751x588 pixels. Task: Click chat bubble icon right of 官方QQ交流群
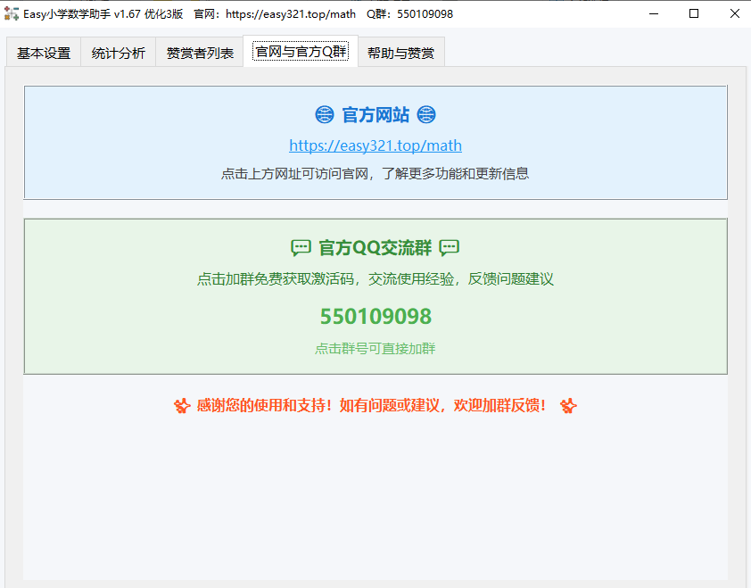(x=450, y=248)
